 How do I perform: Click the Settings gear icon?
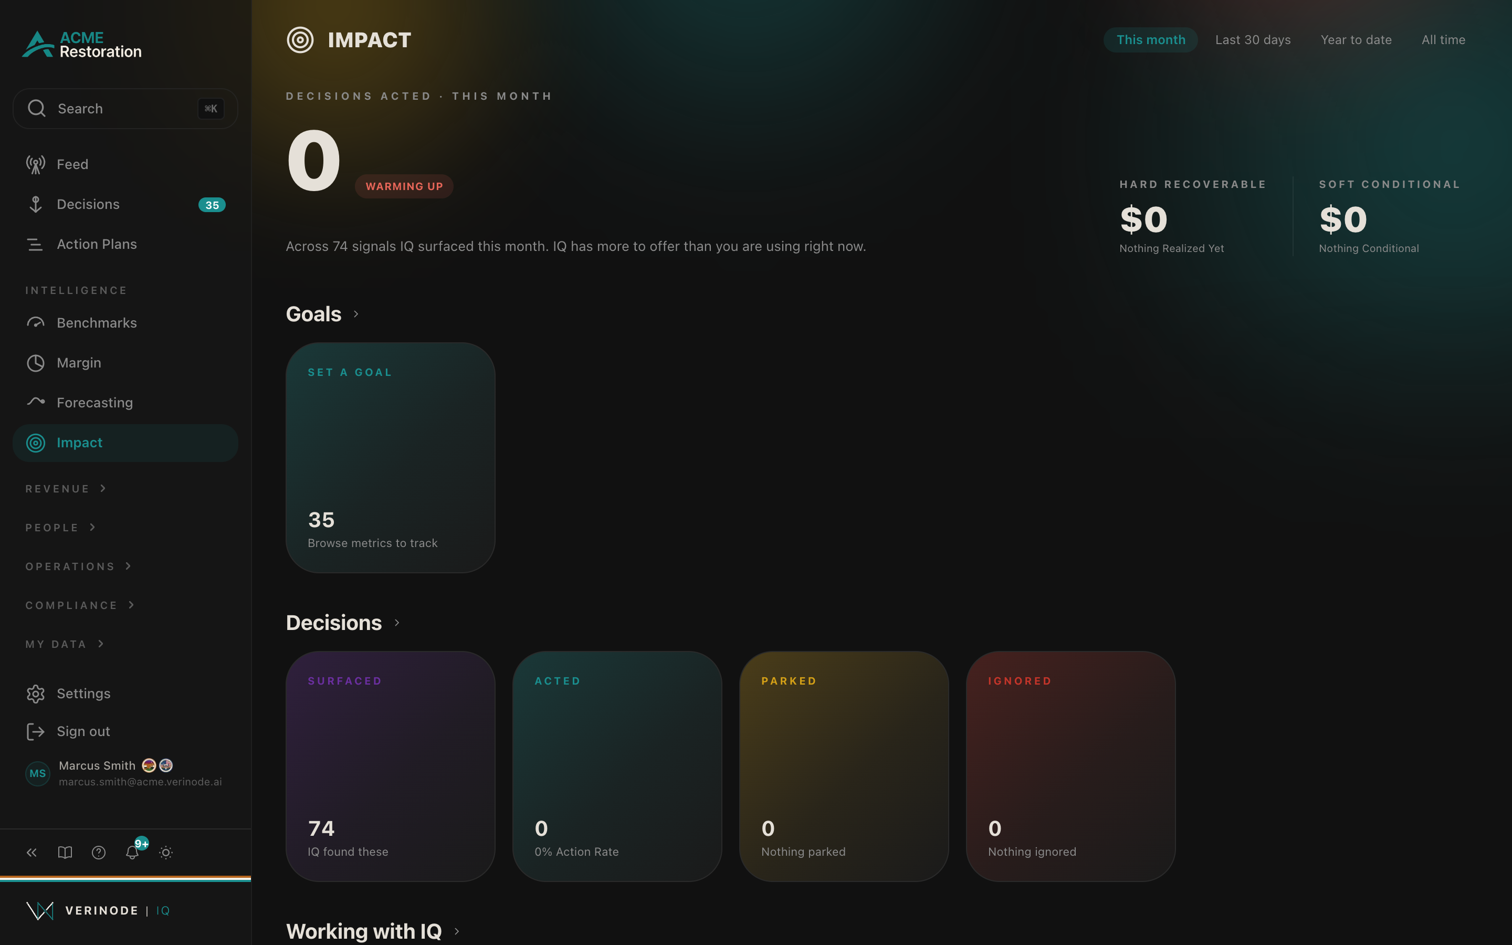click(x=36, y=694)
